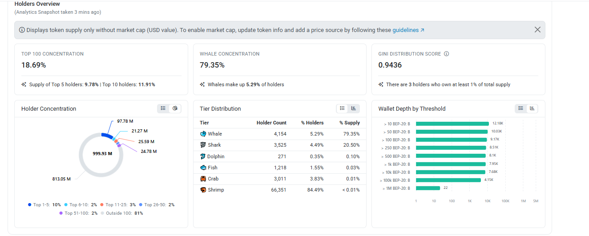The image size is (589, 236).
Task: Click the Crab tier icon
Action: coord(203,179)
